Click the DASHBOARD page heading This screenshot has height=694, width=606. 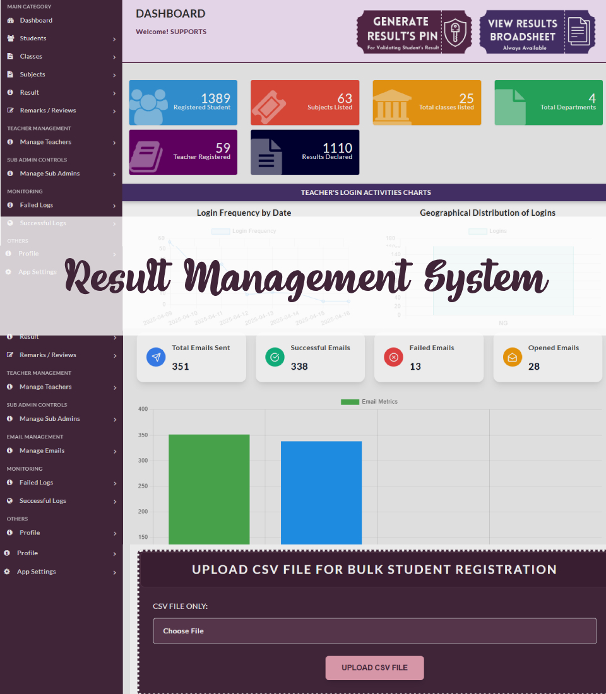point(170,14)
